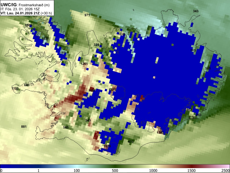Click the 329 value label
230x173 pixels.
96,45
